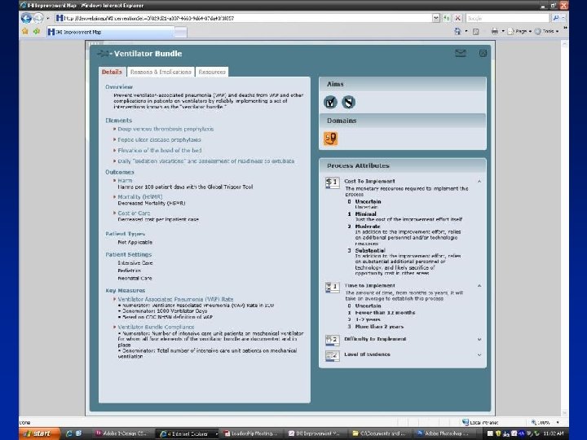Click the Cost To Implement dollar icon

point(332,183)
